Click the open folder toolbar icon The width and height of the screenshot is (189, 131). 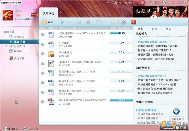click(x=113, y=22)
